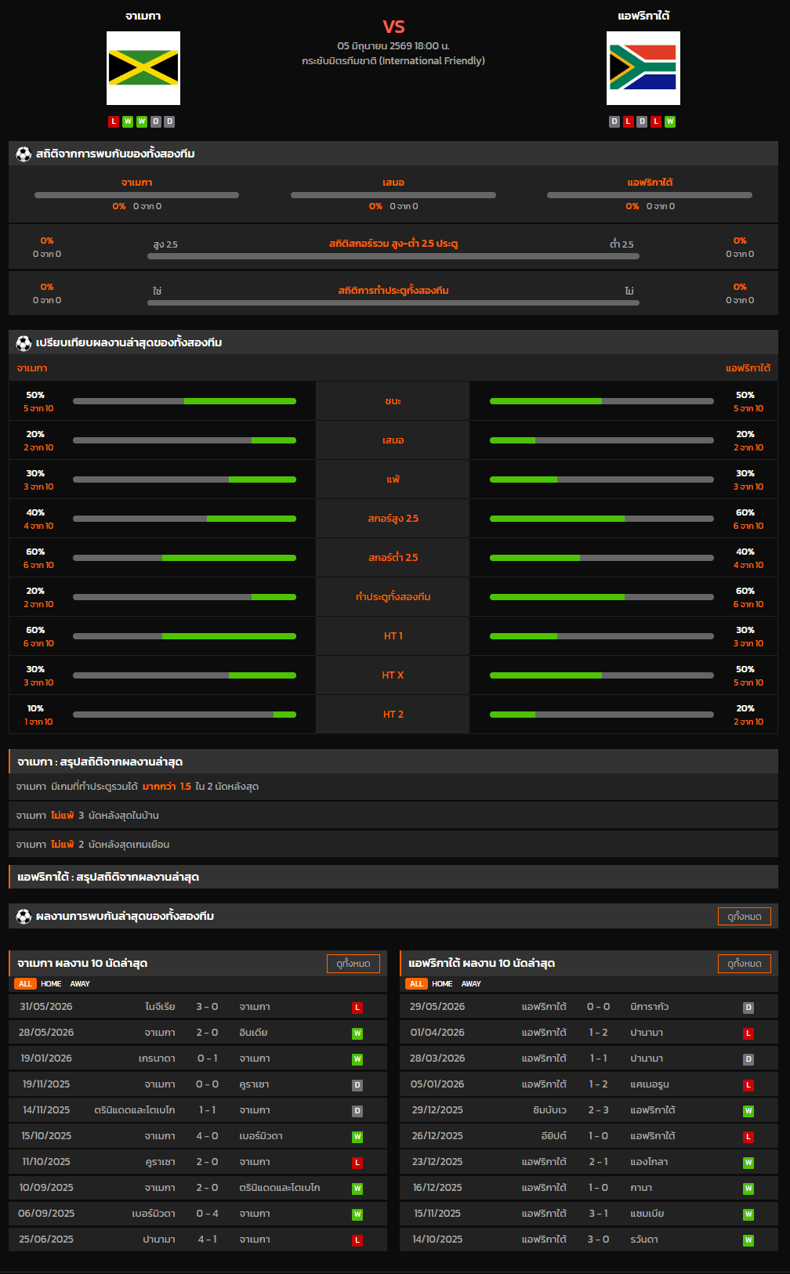Click D result badge for 19/11/2025 match
Image resolution: width=790 pixels, height=1274 pixels.
click(357, 1085)
